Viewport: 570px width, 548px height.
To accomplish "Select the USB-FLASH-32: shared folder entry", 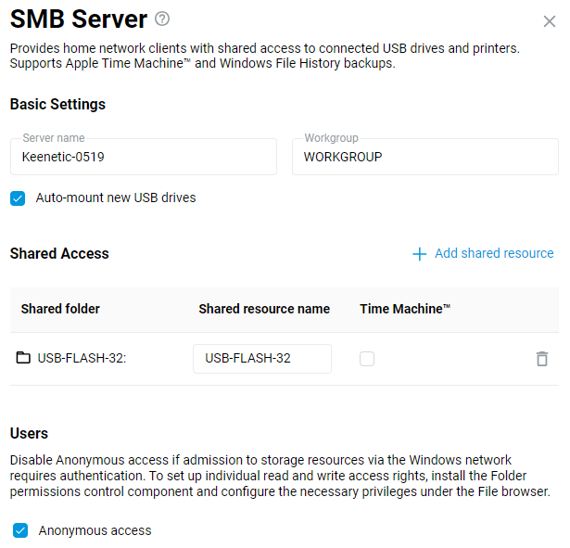I will coord(82,359).
